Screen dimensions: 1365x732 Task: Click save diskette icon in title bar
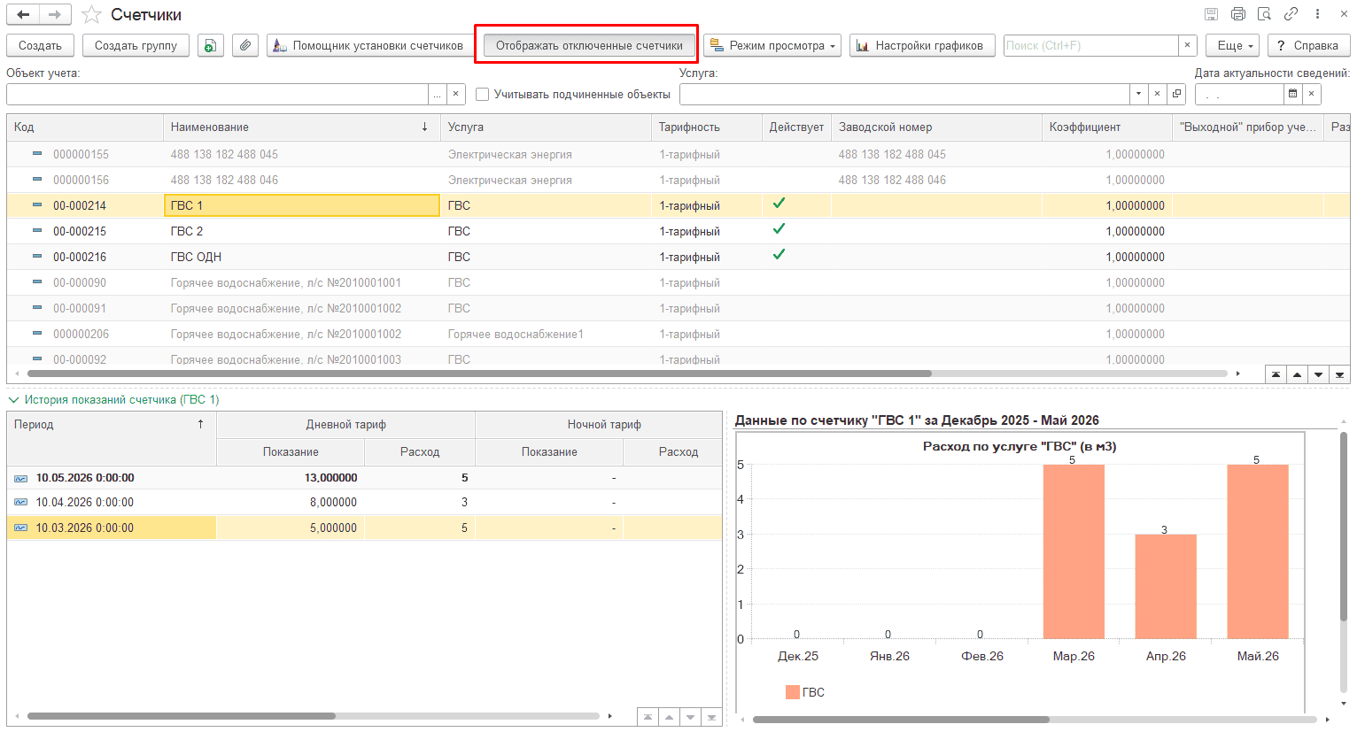(x=1212, y=14)
